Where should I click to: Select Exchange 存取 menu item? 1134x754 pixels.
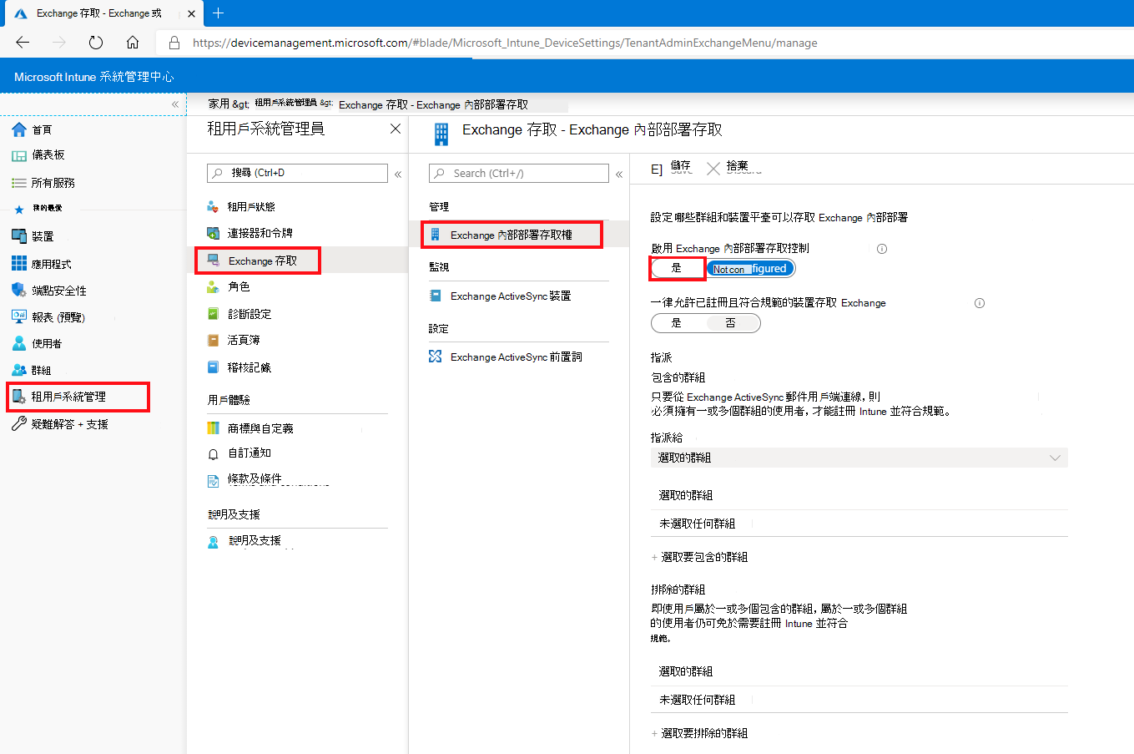pos(258,261)
